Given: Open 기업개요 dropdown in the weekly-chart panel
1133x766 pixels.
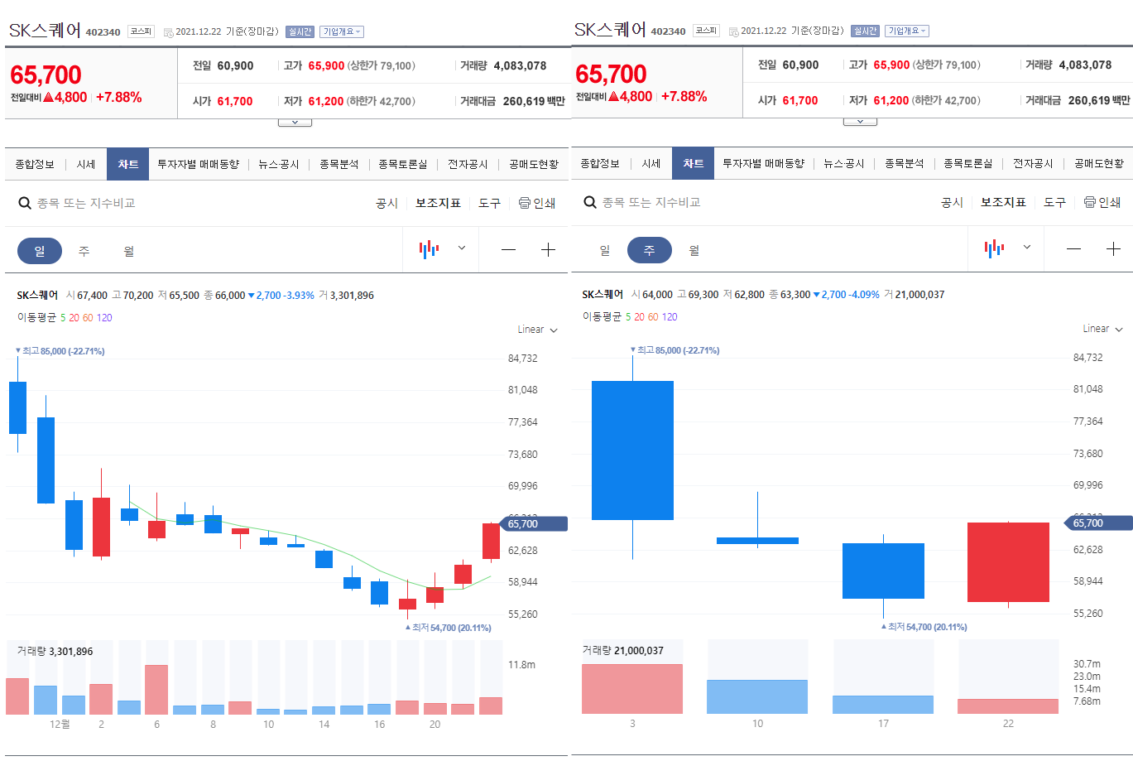Looking at the screenshot, I should click(907, 31).
